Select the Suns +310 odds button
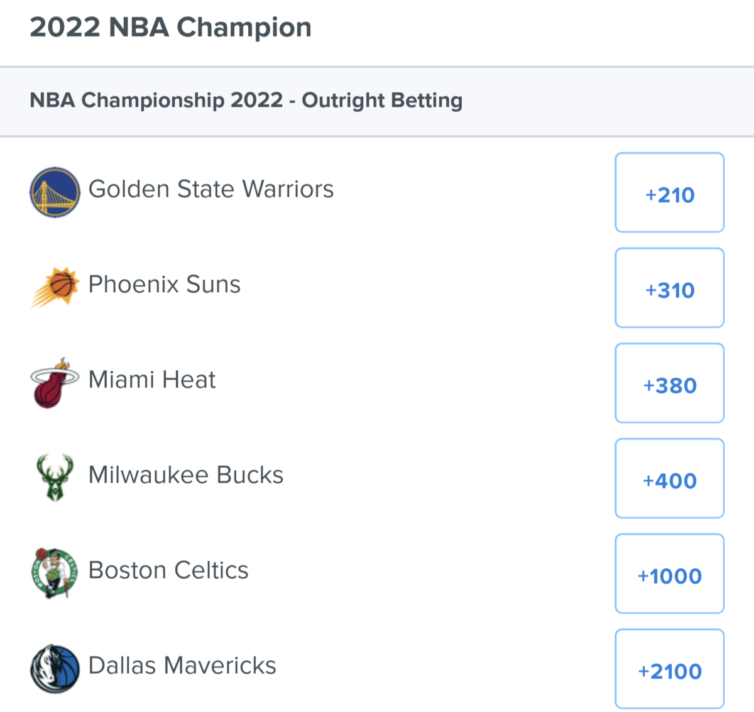The width and height of the screenshot is (754, 712). point(669,288)
